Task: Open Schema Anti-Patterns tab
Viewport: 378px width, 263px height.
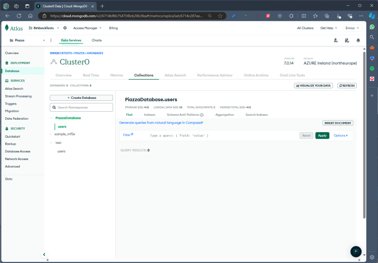Action: [x=185, y=115]
